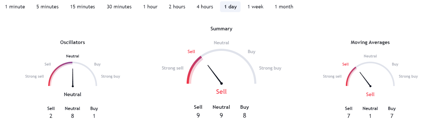Click the active 1 day tab
The width and height of the screenshot is (434, 131).
[230, 7]
